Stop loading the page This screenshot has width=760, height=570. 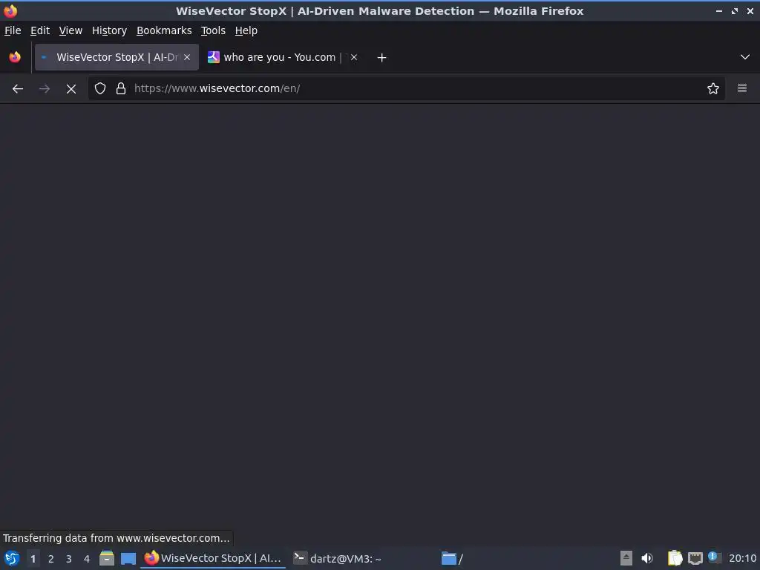click(x=71, y=89)
